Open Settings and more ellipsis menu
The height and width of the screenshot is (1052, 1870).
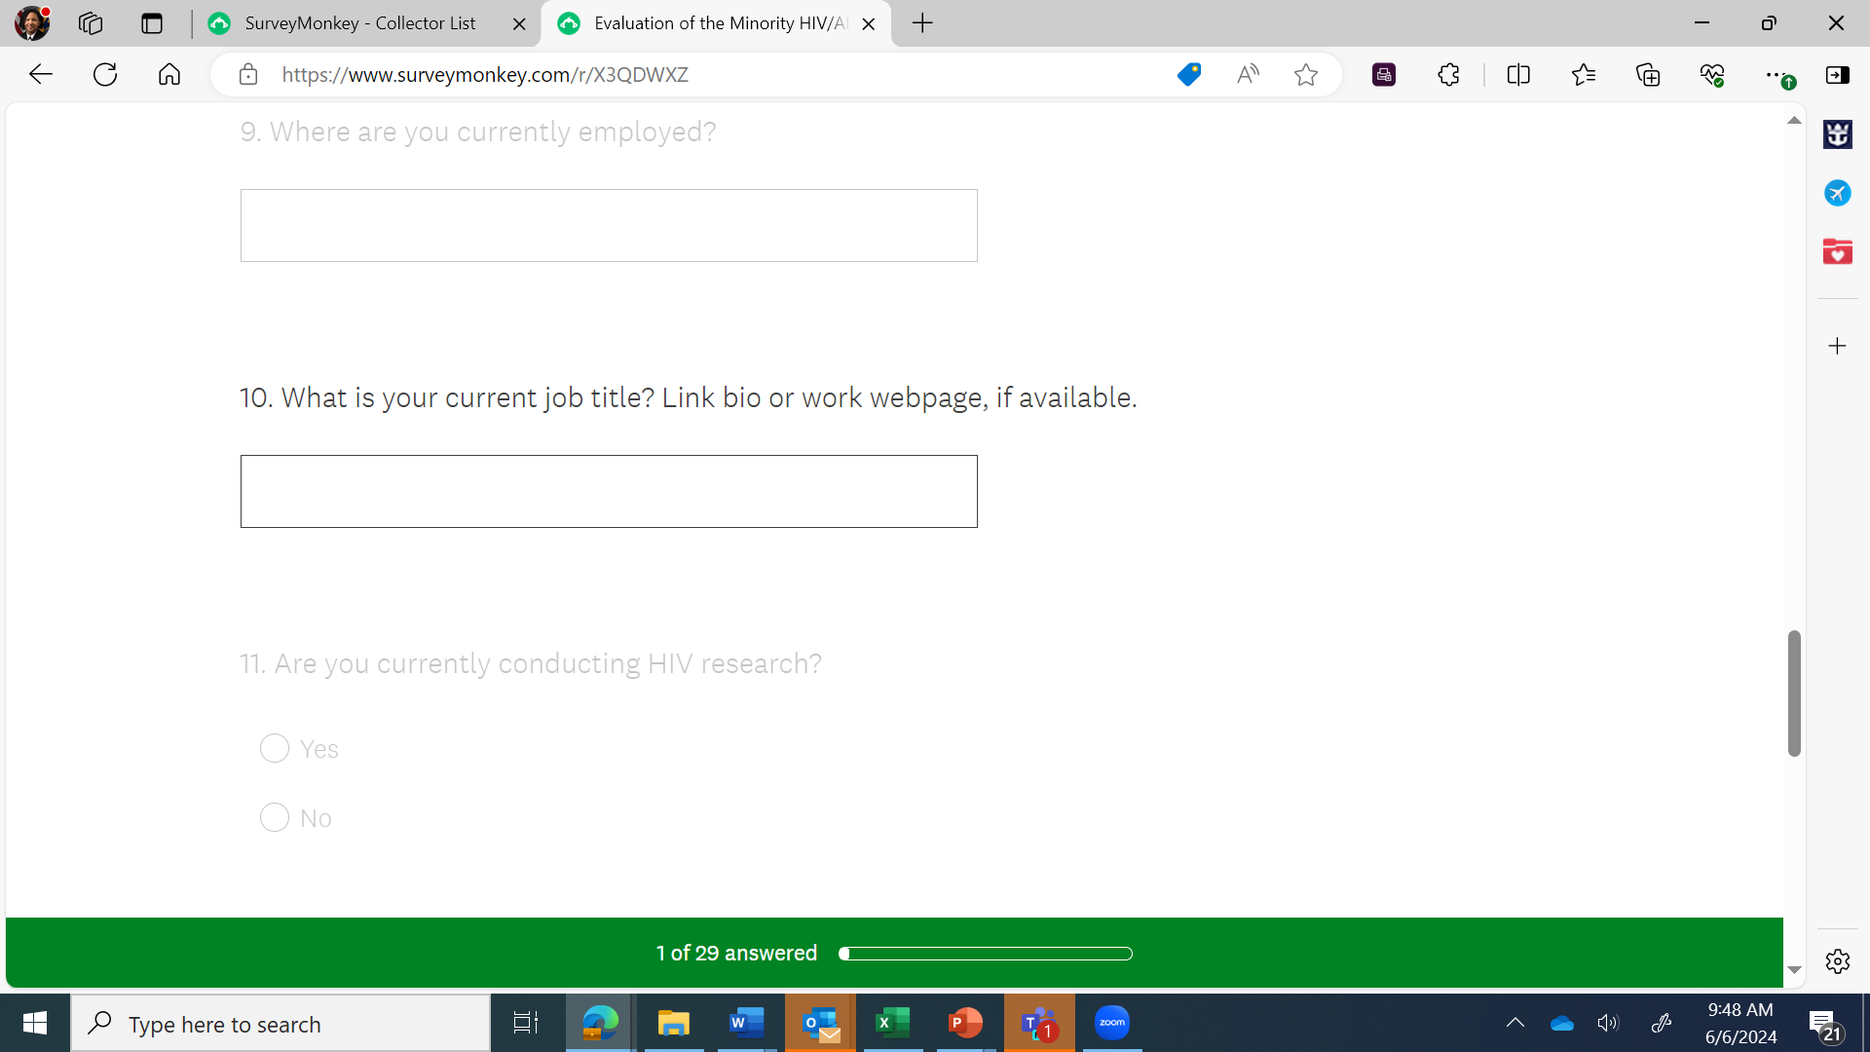point(1775,75)
